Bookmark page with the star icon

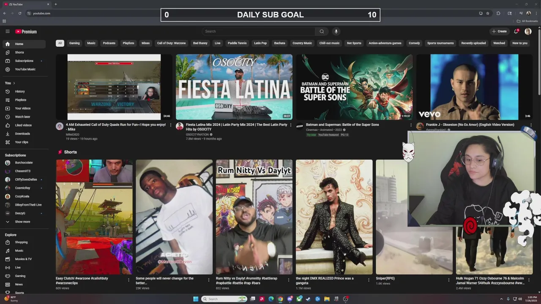[488, 13]
